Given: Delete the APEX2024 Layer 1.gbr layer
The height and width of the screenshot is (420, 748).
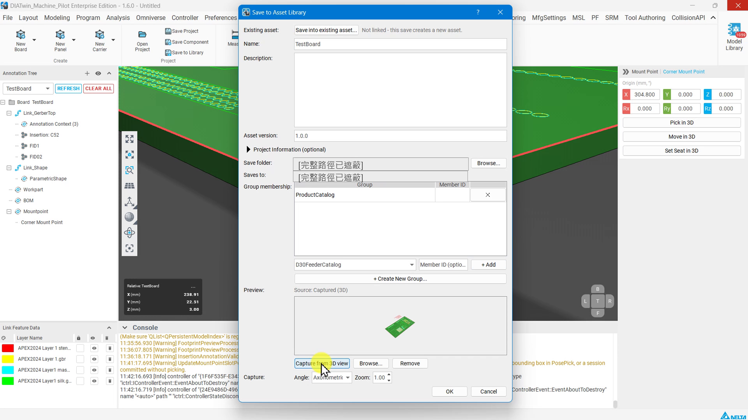Looking at the screenshot, I should pos(109,359).
